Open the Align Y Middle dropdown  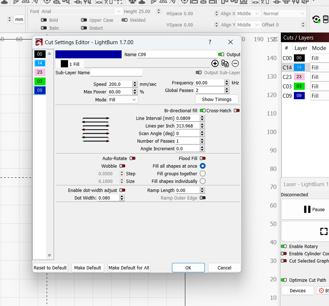pyautogui.click(x=249, y=25)
